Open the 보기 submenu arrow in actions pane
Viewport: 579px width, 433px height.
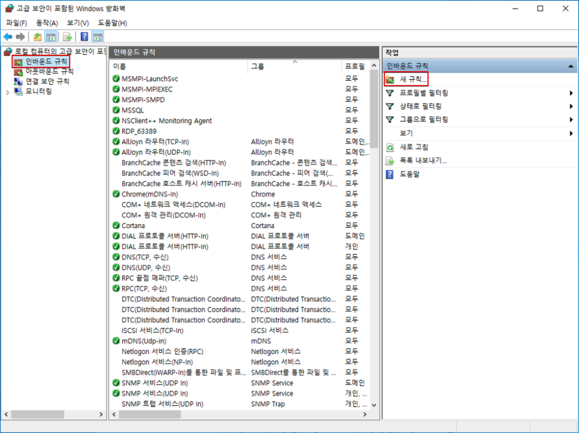pyautogui.click(x=571, y=133)
